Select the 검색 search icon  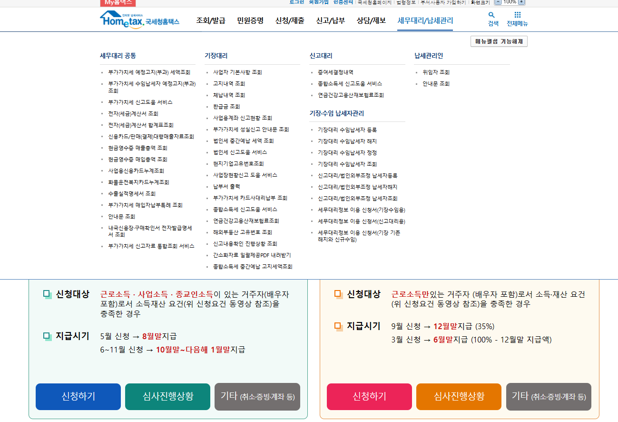pos(492,18)
